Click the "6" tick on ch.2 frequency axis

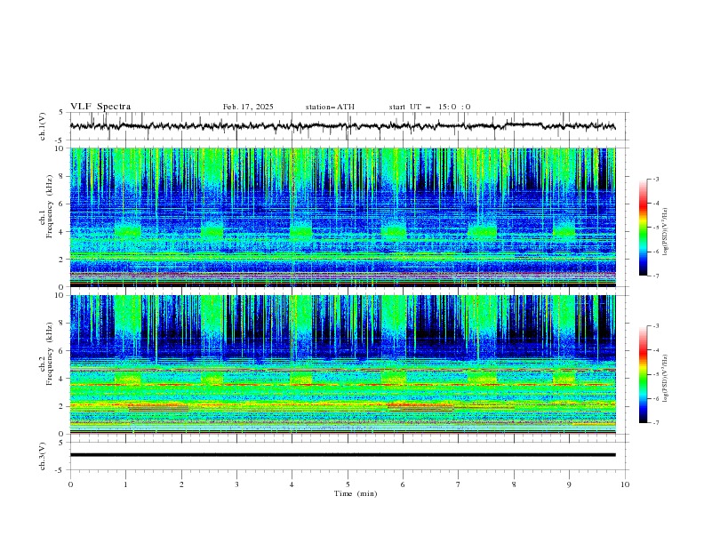coord(62,350)
